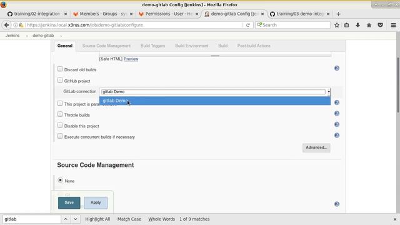Bookmark this page with the star icon
The height and width of the screenshot is (225, 400).
point(337,25)
